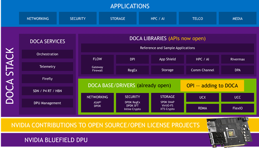Select the Rivermax library block
259x149 pixels.
(237, 59)
